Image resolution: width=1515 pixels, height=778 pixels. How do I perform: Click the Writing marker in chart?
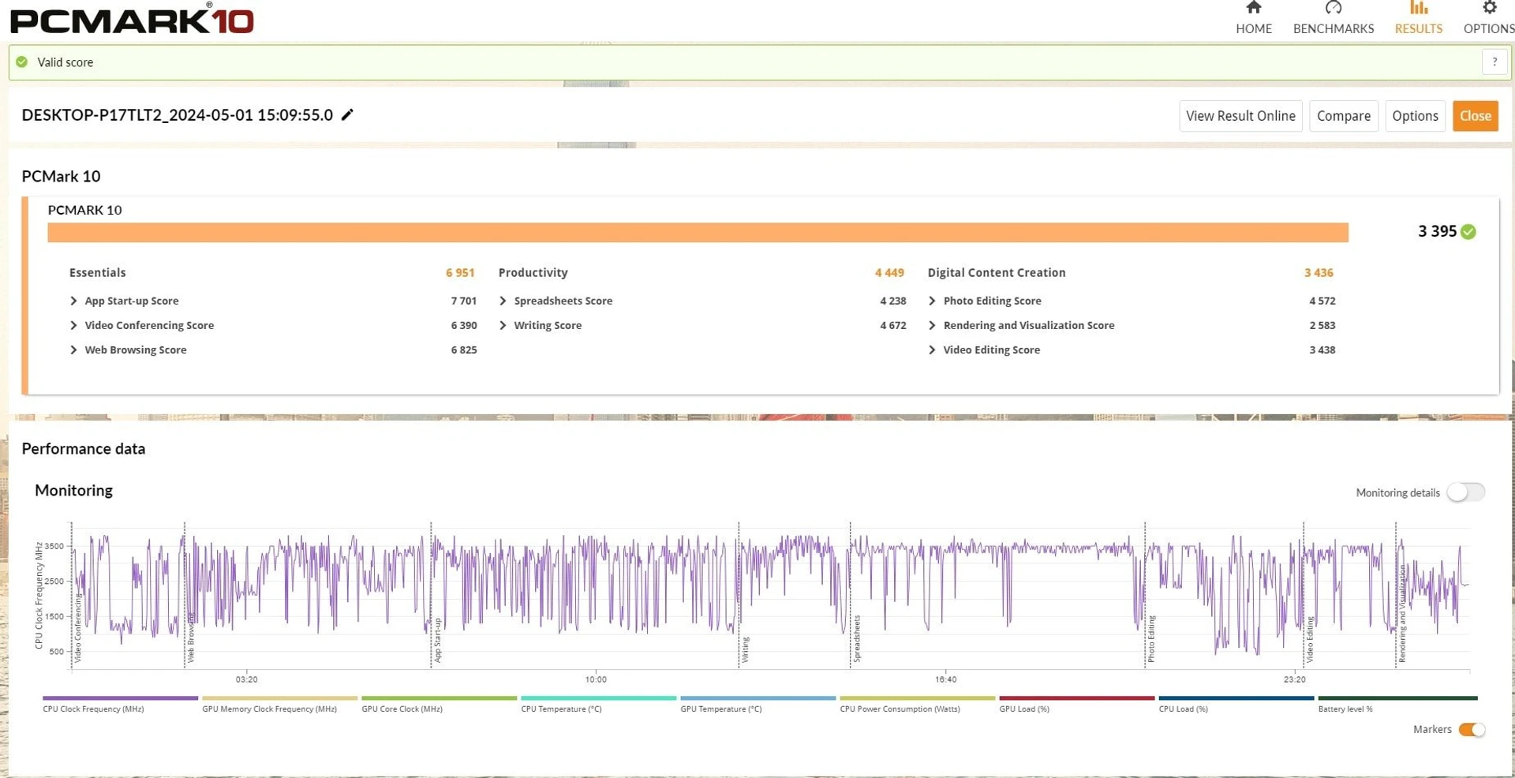(745, 649)
